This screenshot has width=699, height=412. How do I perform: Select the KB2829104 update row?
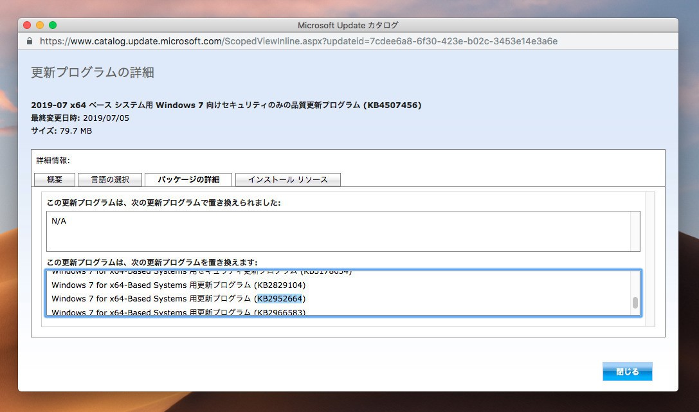[x=178, y=285]
